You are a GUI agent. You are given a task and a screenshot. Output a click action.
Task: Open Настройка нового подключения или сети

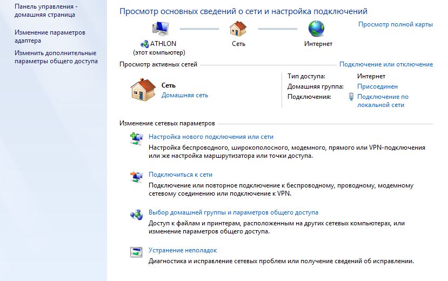point(211,137)
